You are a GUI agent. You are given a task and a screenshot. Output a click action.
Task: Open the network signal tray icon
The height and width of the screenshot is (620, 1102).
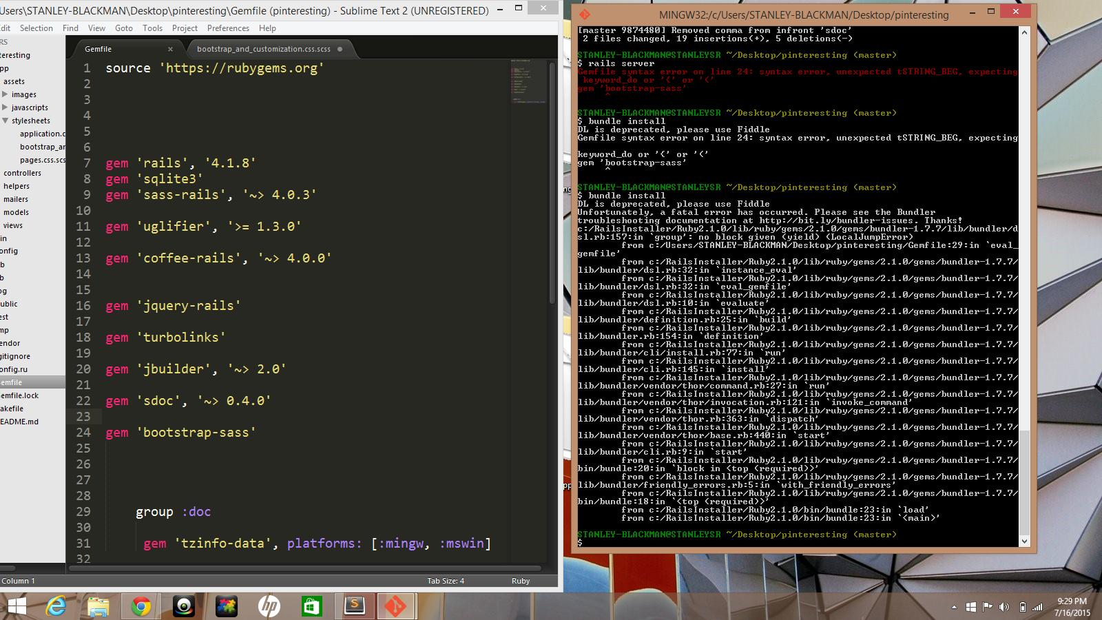coord(1038,607)
